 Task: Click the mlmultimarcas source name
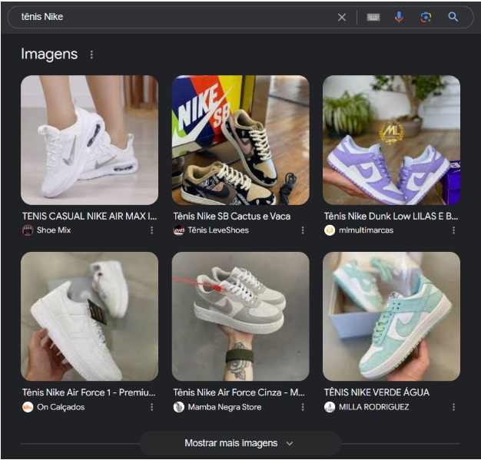pyautogui.click(x=366, y=230)
